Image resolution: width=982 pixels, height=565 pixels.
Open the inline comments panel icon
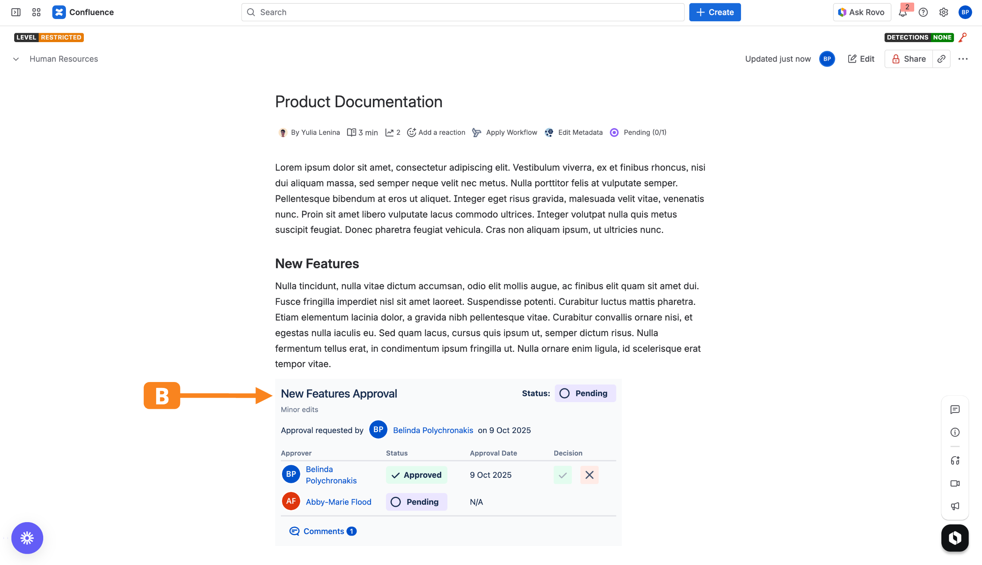tap(955, 409)
